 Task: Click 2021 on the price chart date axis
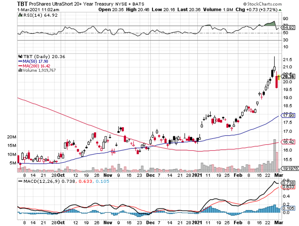click(197, 175)
